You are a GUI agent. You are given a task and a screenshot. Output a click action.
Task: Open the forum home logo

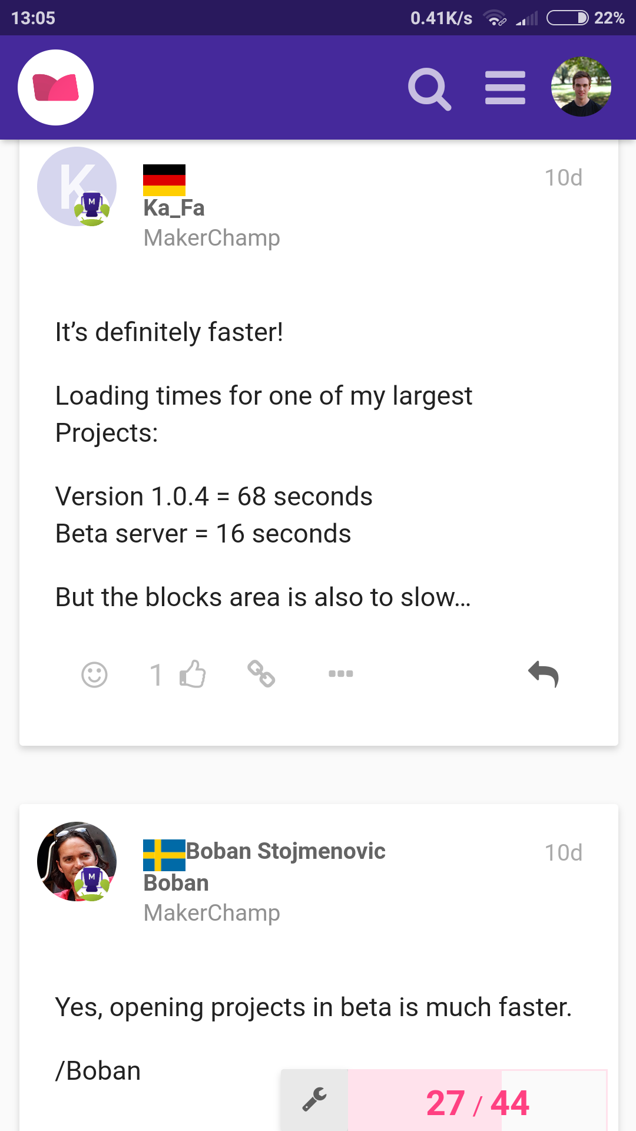coord(56,87)
